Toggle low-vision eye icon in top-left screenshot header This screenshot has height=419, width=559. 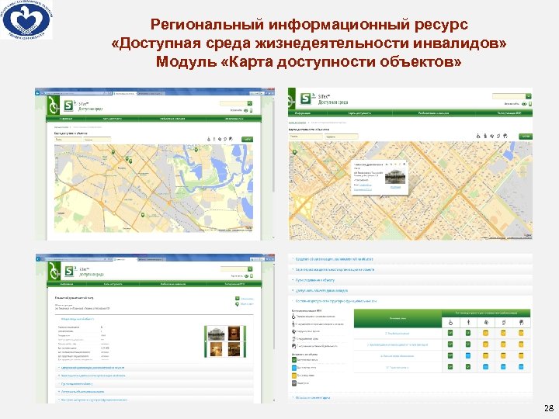coord(245,110)
